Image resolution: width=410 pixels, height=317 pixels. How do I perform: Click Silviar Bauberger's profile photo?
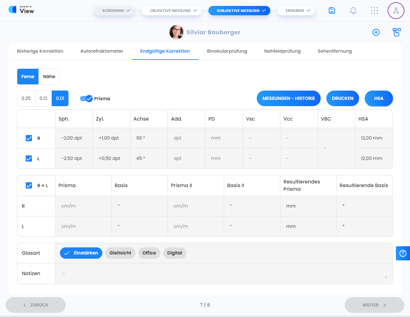click(176, 32)
